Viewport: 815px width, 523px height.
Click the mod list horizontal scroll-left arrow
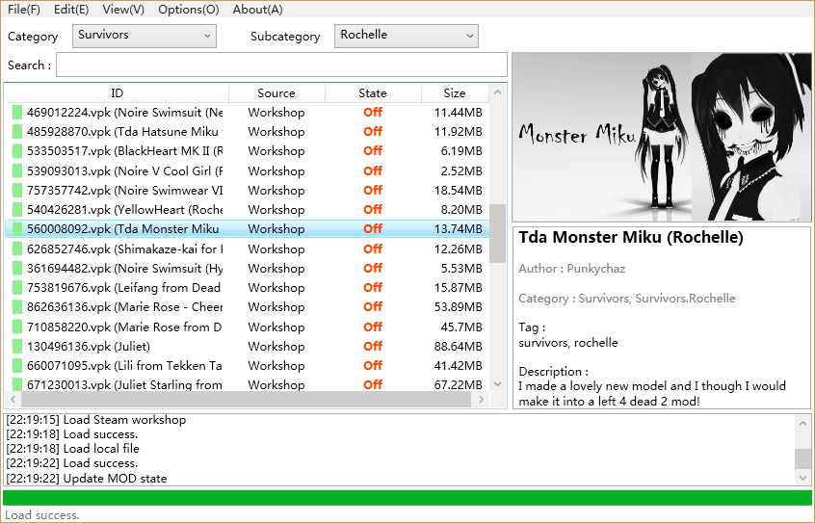[x=13, y=400]
